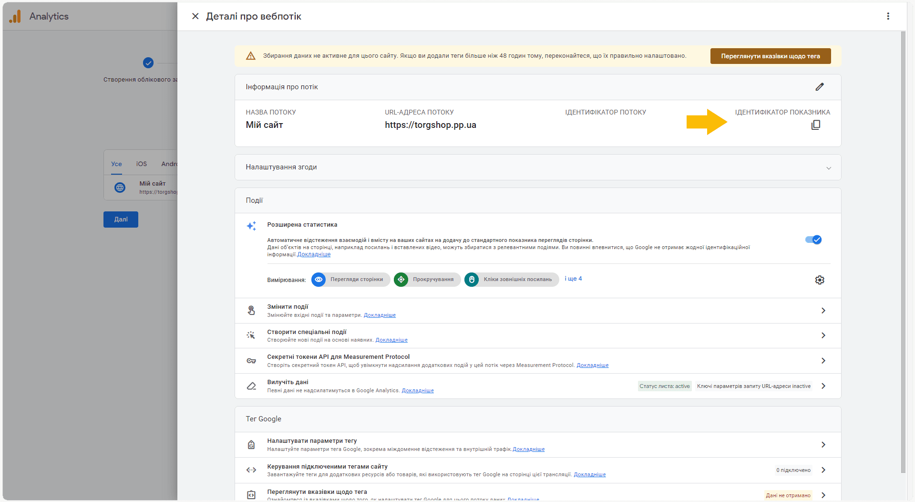The image size is (915, 502).
Task: Open Керування підключеними тегами сайту chevron
Action: (823, 470)
